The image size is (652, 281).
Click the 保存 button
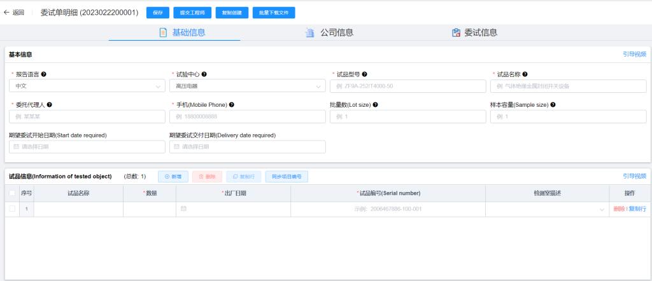(x=157, y=13)
